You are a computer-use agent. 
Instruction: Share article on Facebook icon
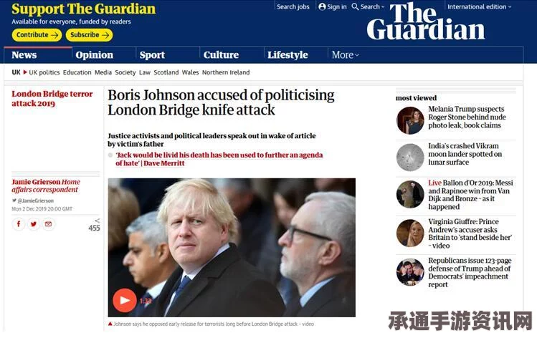[x=19, y=224]
